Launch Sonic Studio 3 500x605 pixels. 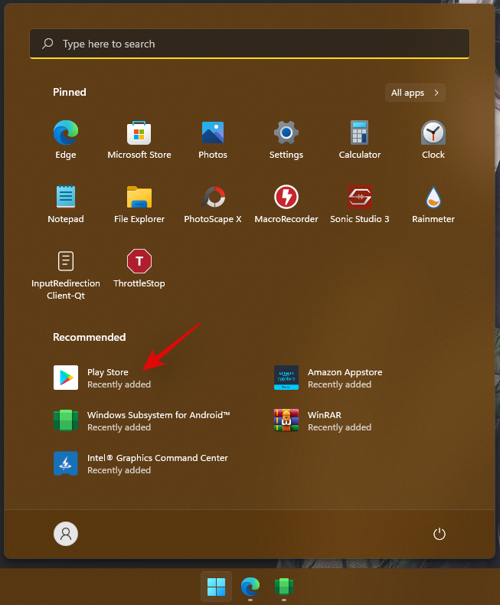(x=360, y=204)
